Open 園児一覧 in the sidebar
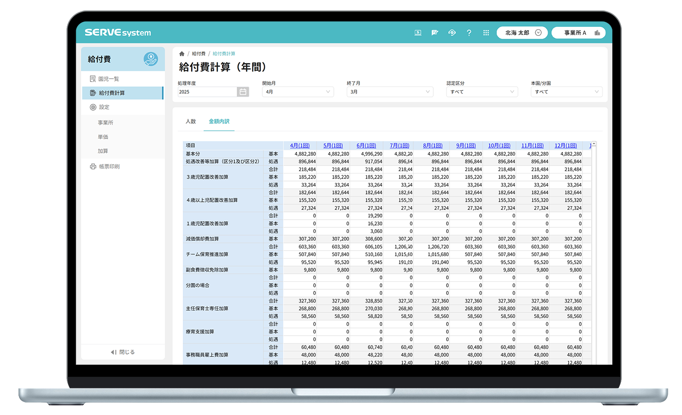Image resolution: width=682 pixels, height=415 pixels. [108, 79]
